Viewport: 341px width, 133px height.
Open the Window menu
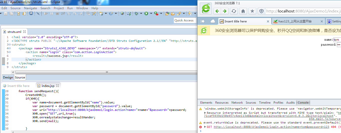[82, 8]
